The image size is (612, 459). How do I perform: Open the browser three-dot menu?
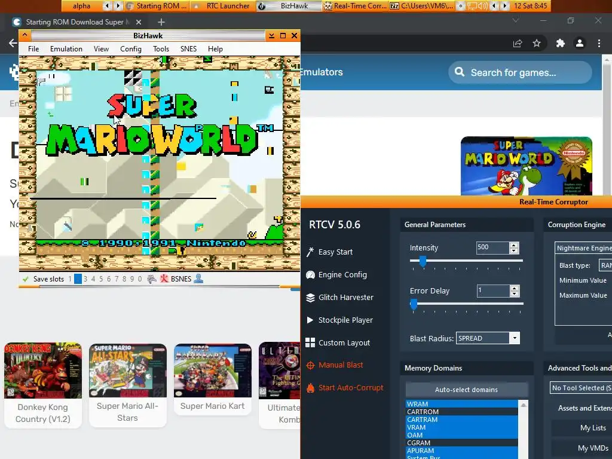tap(599, 43)
